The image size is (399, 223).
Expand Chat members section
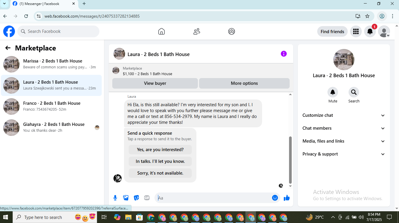coord(344,128)
